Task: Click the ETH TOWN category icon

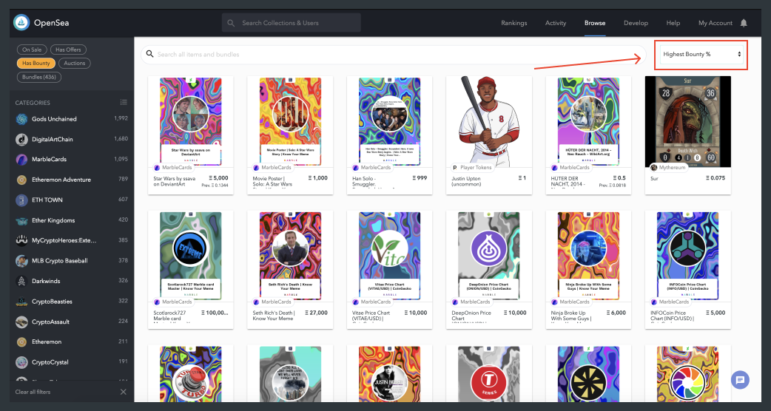Action: coord(21,200)
